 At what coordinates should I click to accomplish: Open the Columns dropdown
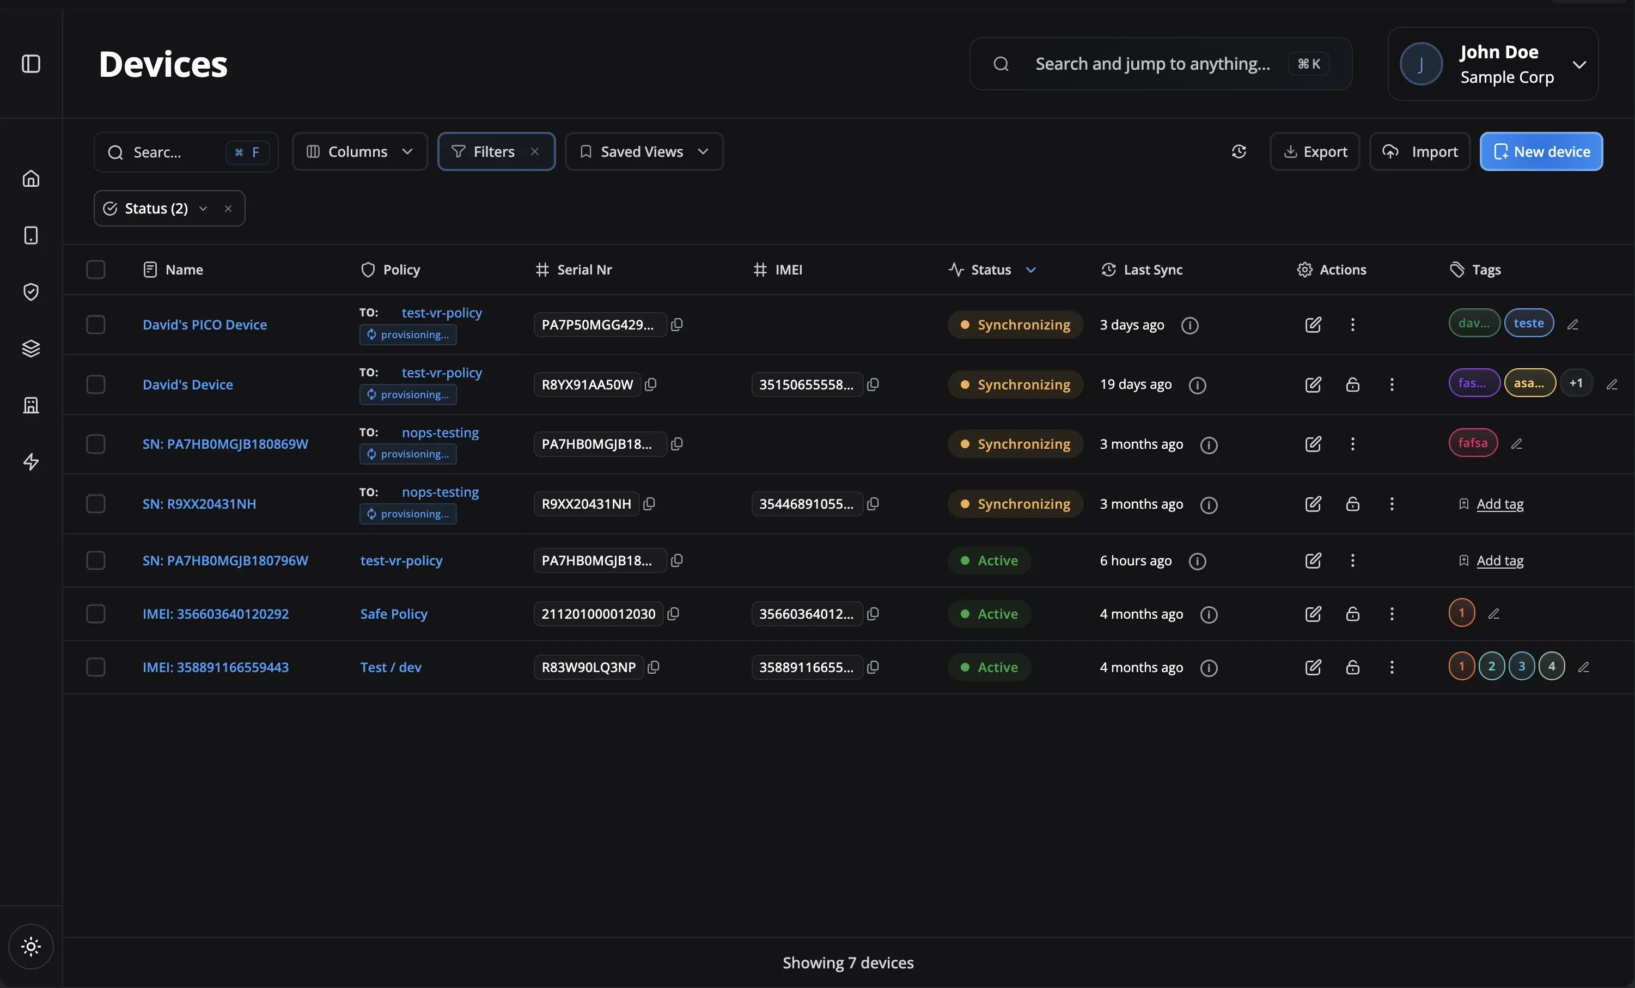pos(359,152)
